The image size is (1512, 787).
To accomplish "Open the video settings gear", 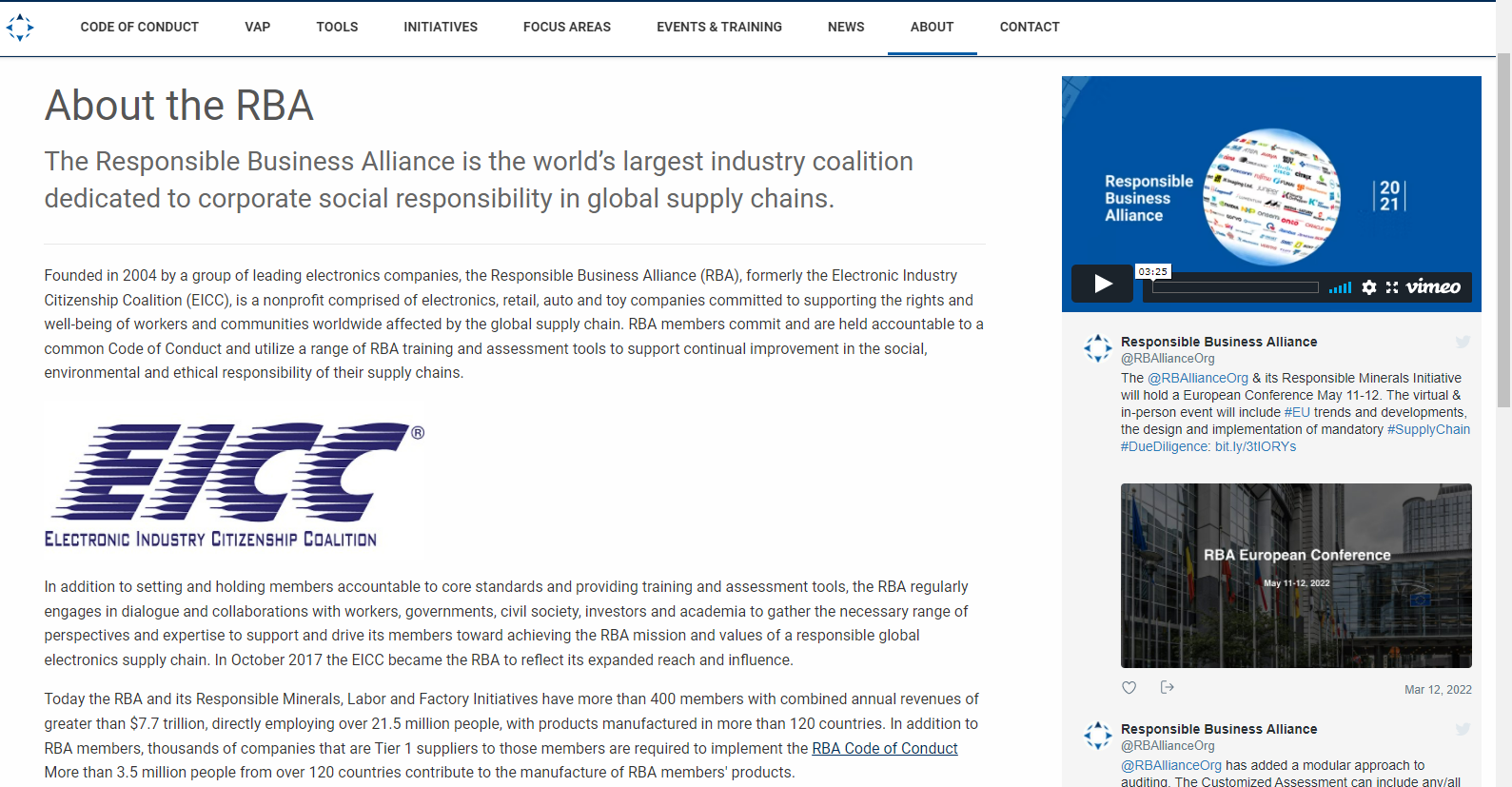I will (1369, 287).
